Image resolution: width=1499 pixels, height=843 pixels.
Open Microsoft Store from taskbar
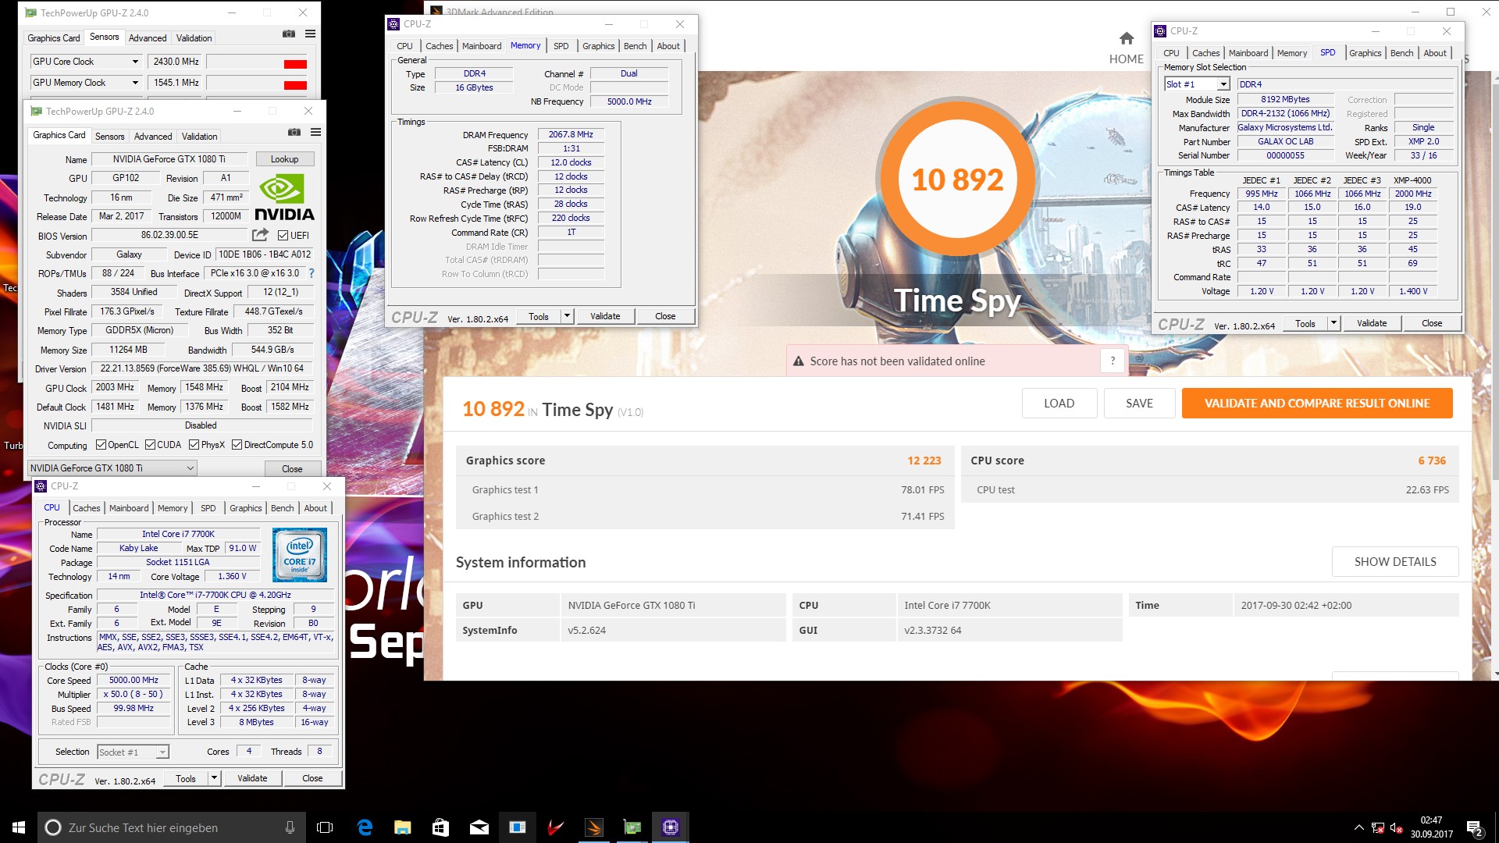pyautogui.click(x=440, y=827)
